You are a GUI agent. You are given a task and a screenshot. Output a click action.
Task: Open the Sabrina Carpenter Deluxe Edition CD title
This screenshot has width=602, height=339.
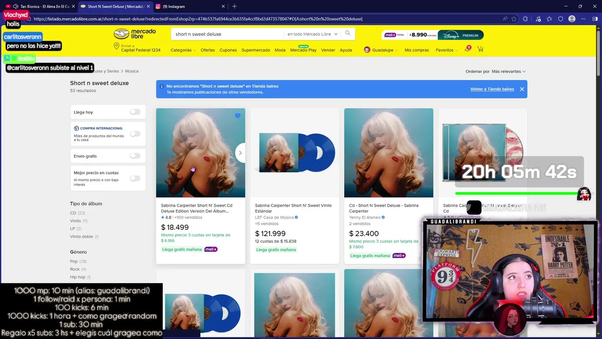pos(197,208)
